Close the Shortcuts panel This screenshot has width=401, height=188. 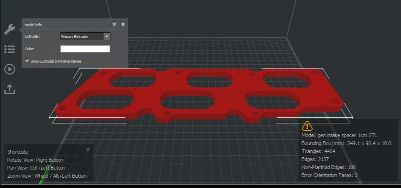tap(88, 150)
